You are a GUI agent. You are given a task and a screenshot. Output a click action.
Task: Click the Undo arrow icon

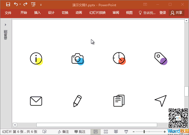16,4
